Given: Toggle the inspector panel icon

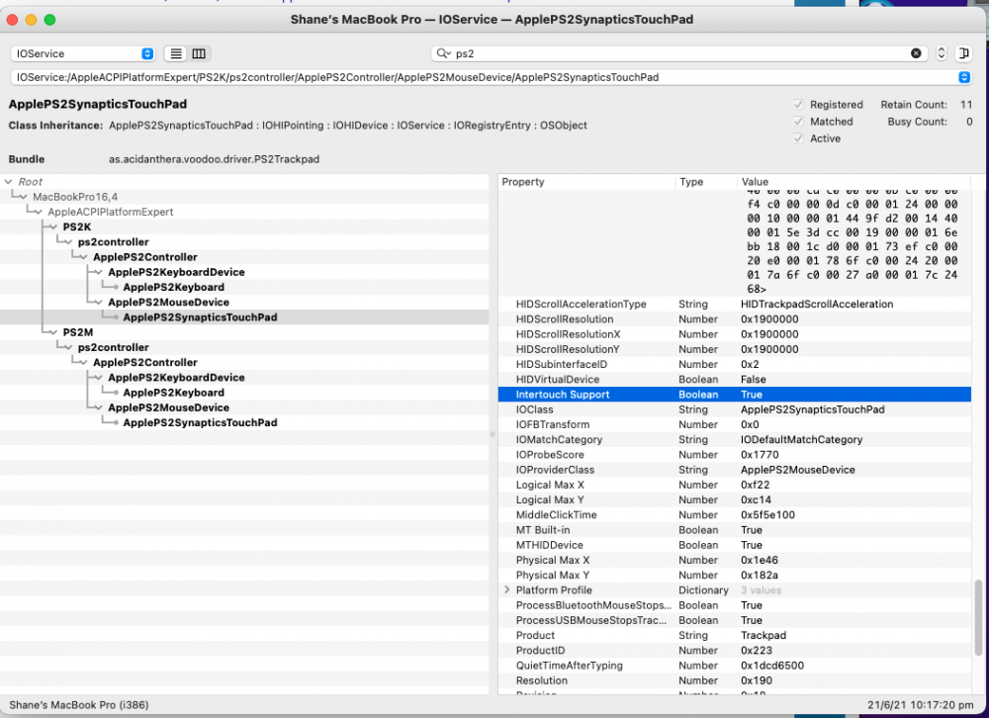Looking at the screenshot, I should click(x=963, y=53).
